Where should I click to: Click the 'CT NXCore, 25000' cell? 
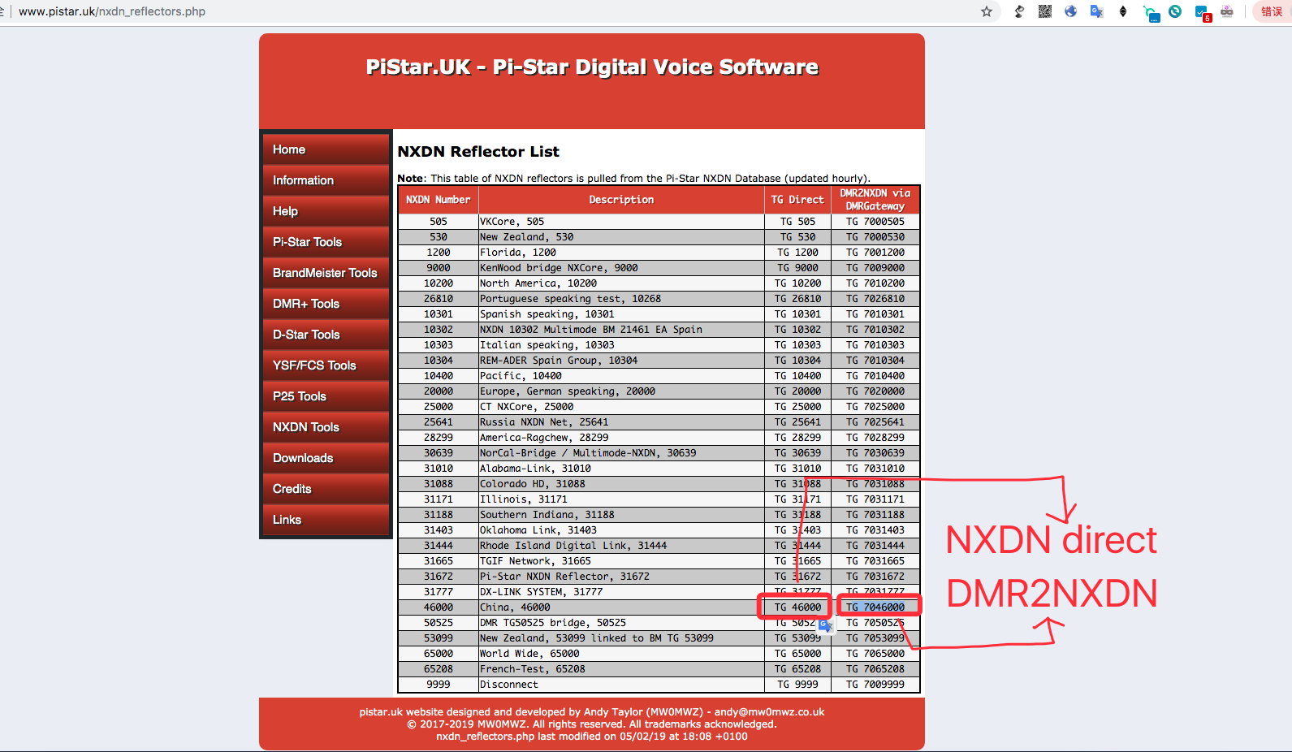tap(621, 407)
